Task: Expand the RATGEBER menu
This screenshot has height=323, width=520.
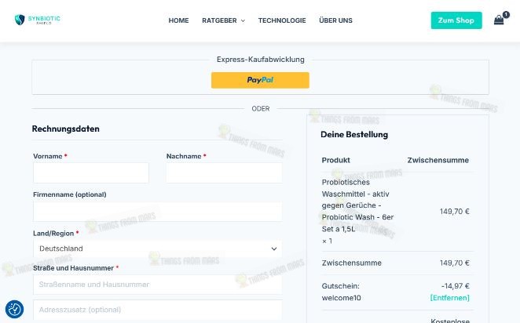Action: 223,20
